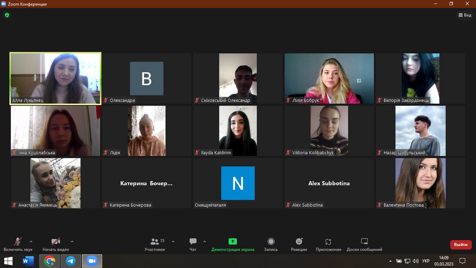Viewport: 476px width, 268px height.
Task: Expand video options arrow beside camera
Action: 72,241
